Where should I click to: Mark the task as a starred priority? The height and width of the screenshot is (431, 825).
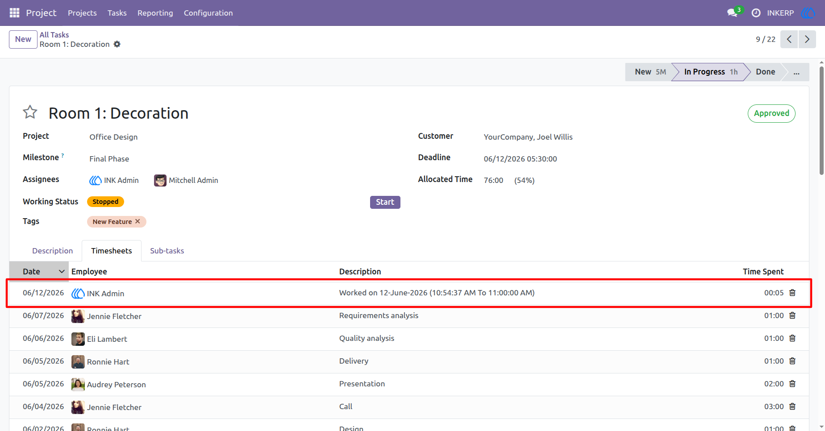tap(30, 112)
